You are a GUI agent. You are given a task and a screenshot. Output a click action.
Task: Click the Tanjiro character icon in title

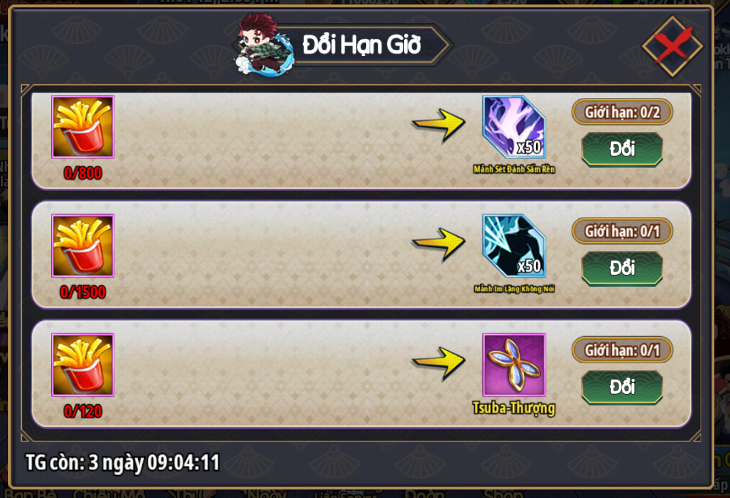coord(265,45)
